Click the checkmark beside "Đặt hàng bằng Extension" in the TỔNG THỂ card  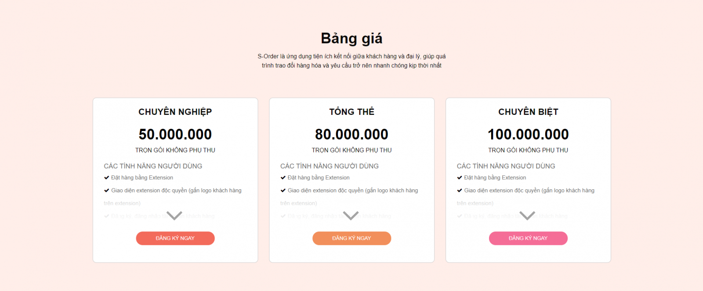[x=283, y=177]
